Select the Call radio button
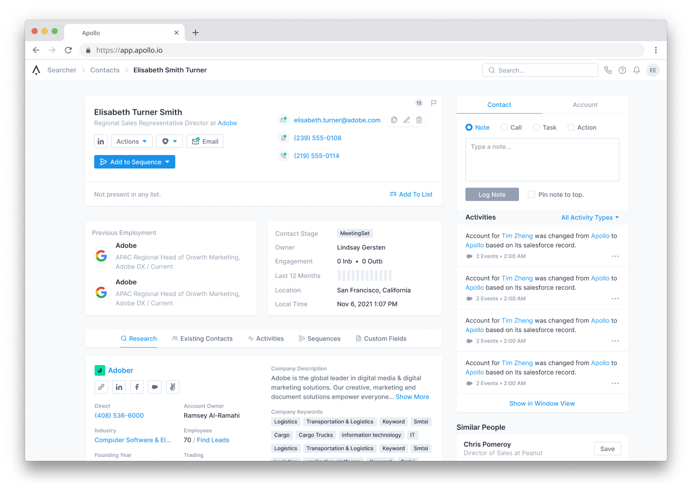Screen dimensions: 692x491 [x=504, y=127]
